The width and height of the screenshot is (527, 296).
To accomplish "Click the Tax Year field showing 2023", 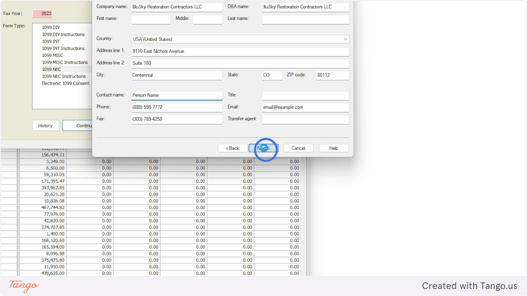I will 42,14.
